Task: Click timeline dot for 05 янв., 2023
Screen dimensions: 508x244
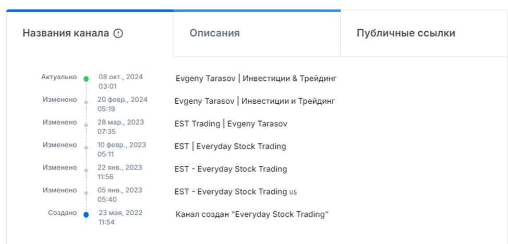Action: [x=86, y=192]
